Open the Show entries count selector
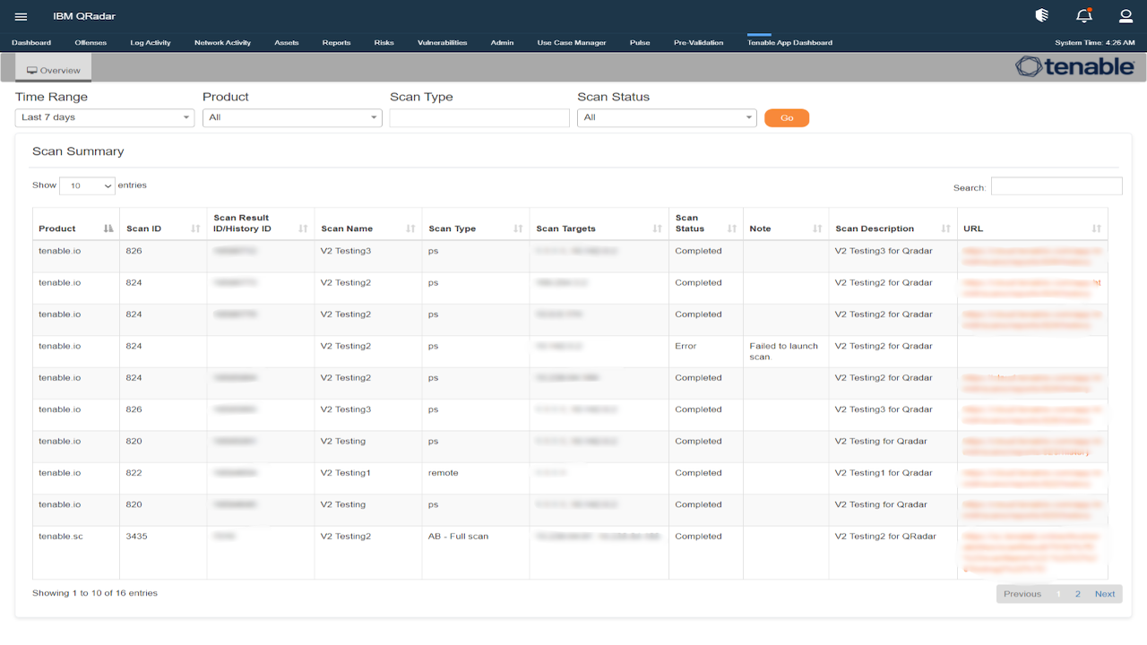 click(x=87, y=185)
